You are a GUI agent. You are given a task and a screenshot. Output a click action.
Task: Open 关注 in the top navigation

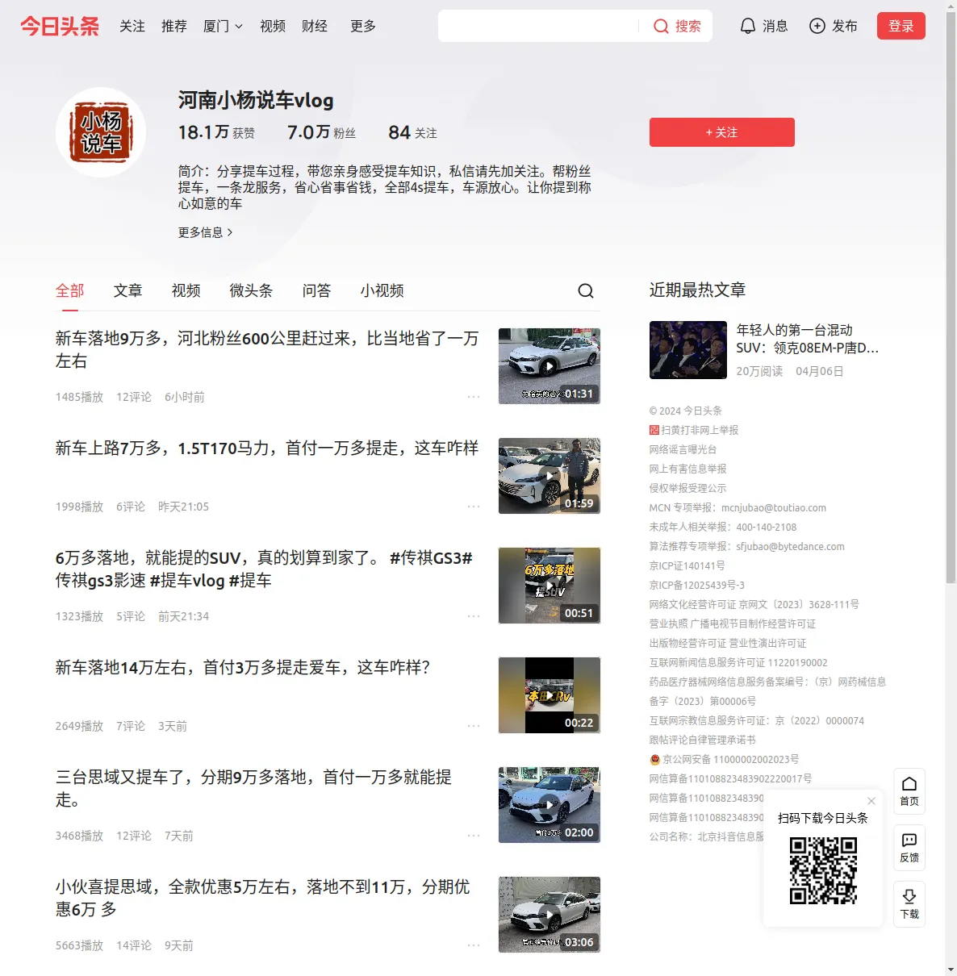[x=132, y=26]
